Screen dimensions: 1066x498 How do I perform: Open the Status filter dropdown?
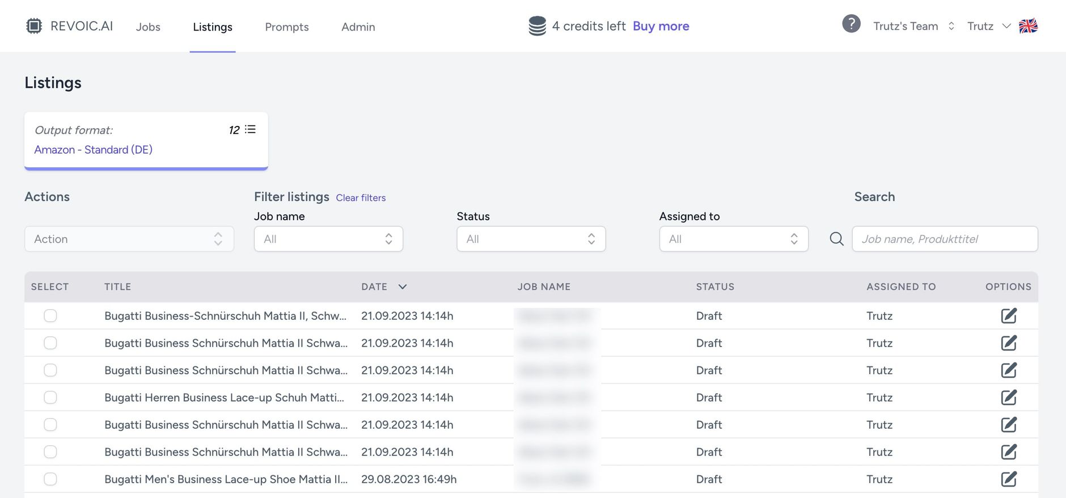click(x=531, y=239)
